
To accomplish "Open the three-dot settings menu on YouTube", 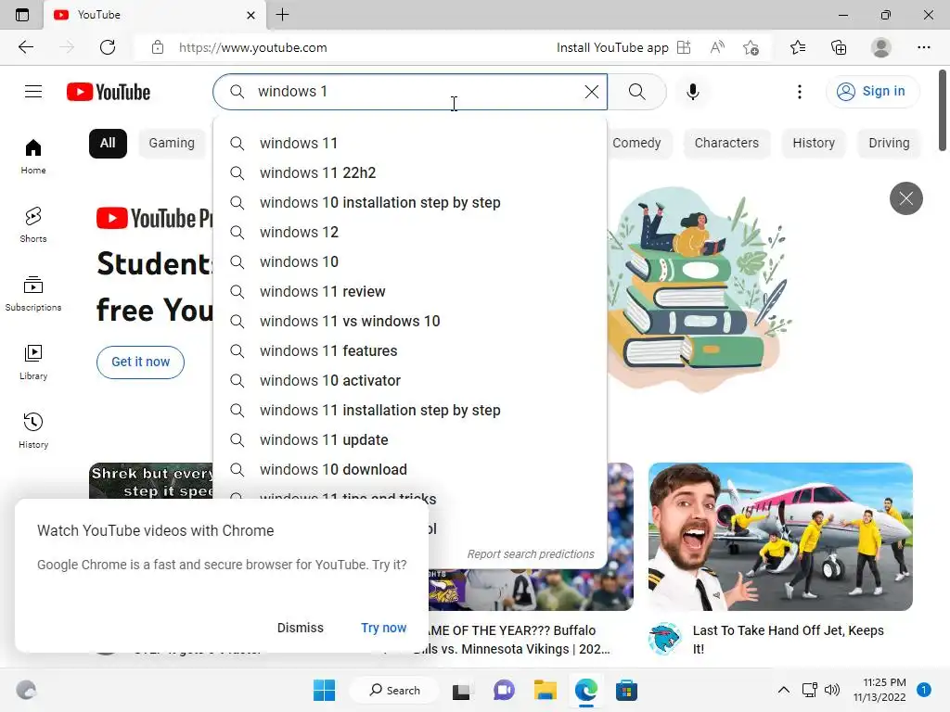I will [799, 92].
